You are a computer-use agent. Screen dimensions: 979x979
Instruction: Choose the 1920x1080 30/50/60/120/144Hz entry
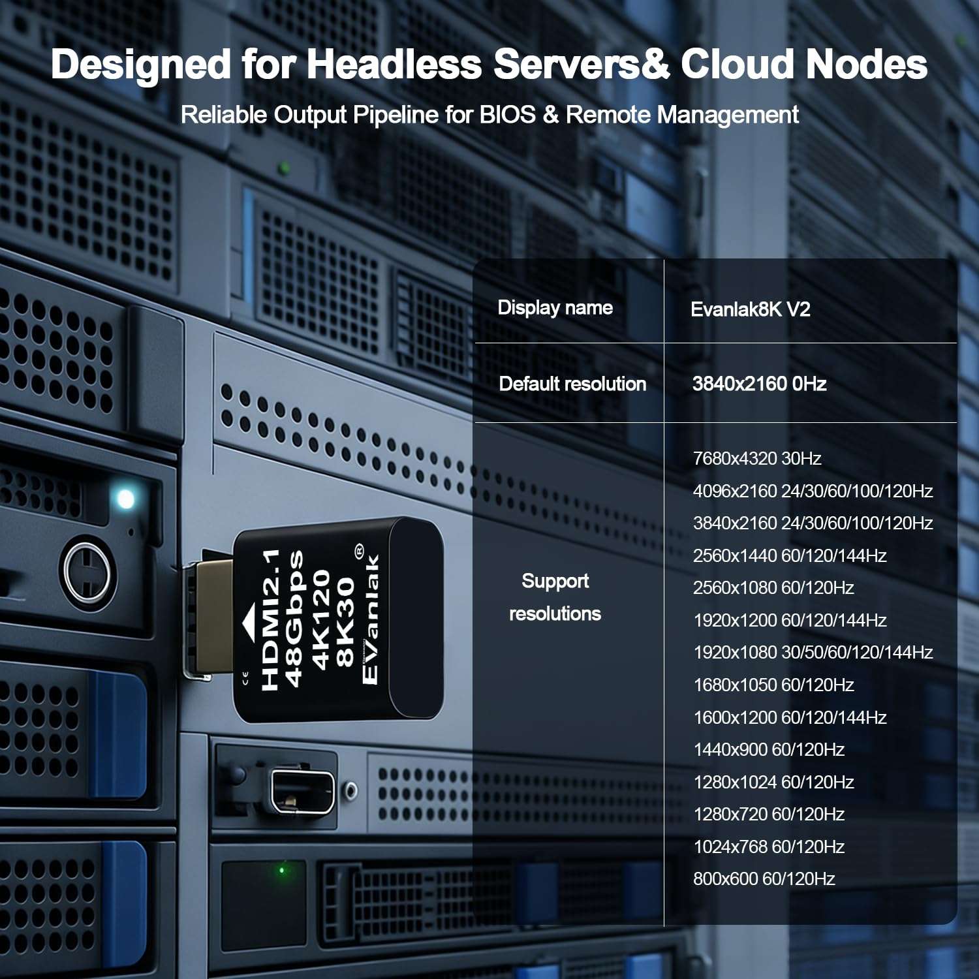pyautogui.click(x=813, y=652)
